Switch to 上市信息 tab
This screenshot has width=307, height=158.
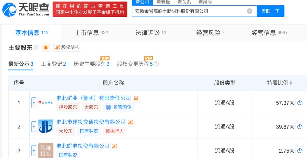click(91, 33)
